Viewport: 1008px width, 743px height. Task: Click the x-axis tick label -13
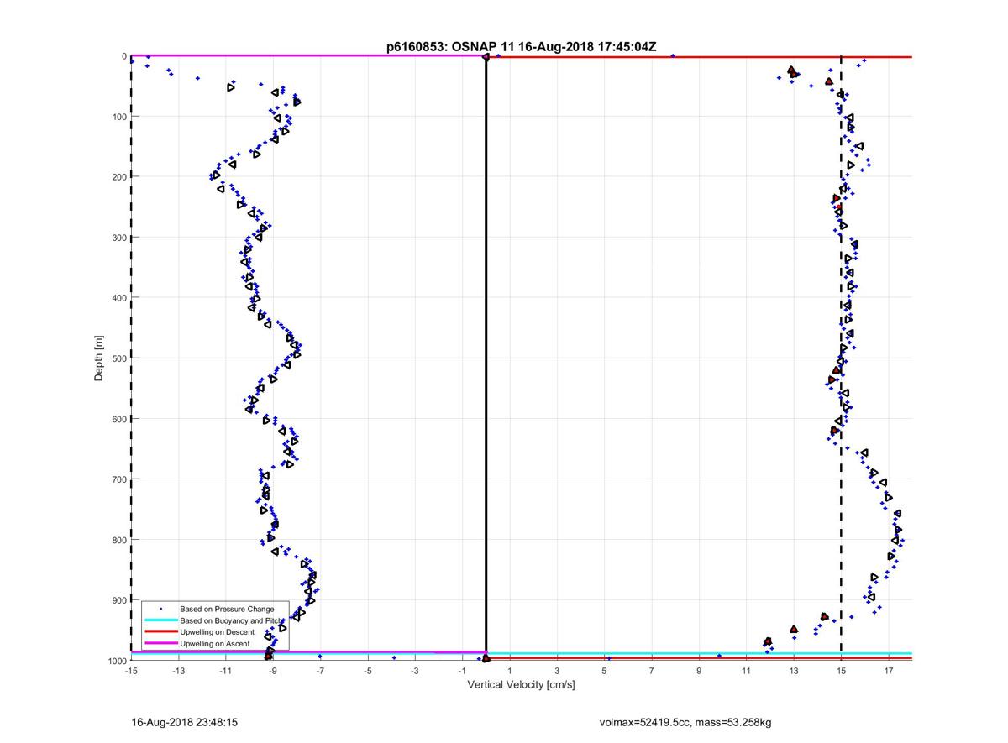tap(178, 672)
